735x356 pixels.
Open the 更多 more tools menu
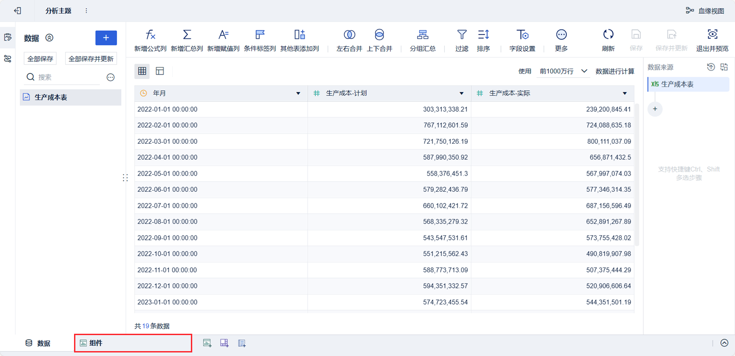point(562,40)
